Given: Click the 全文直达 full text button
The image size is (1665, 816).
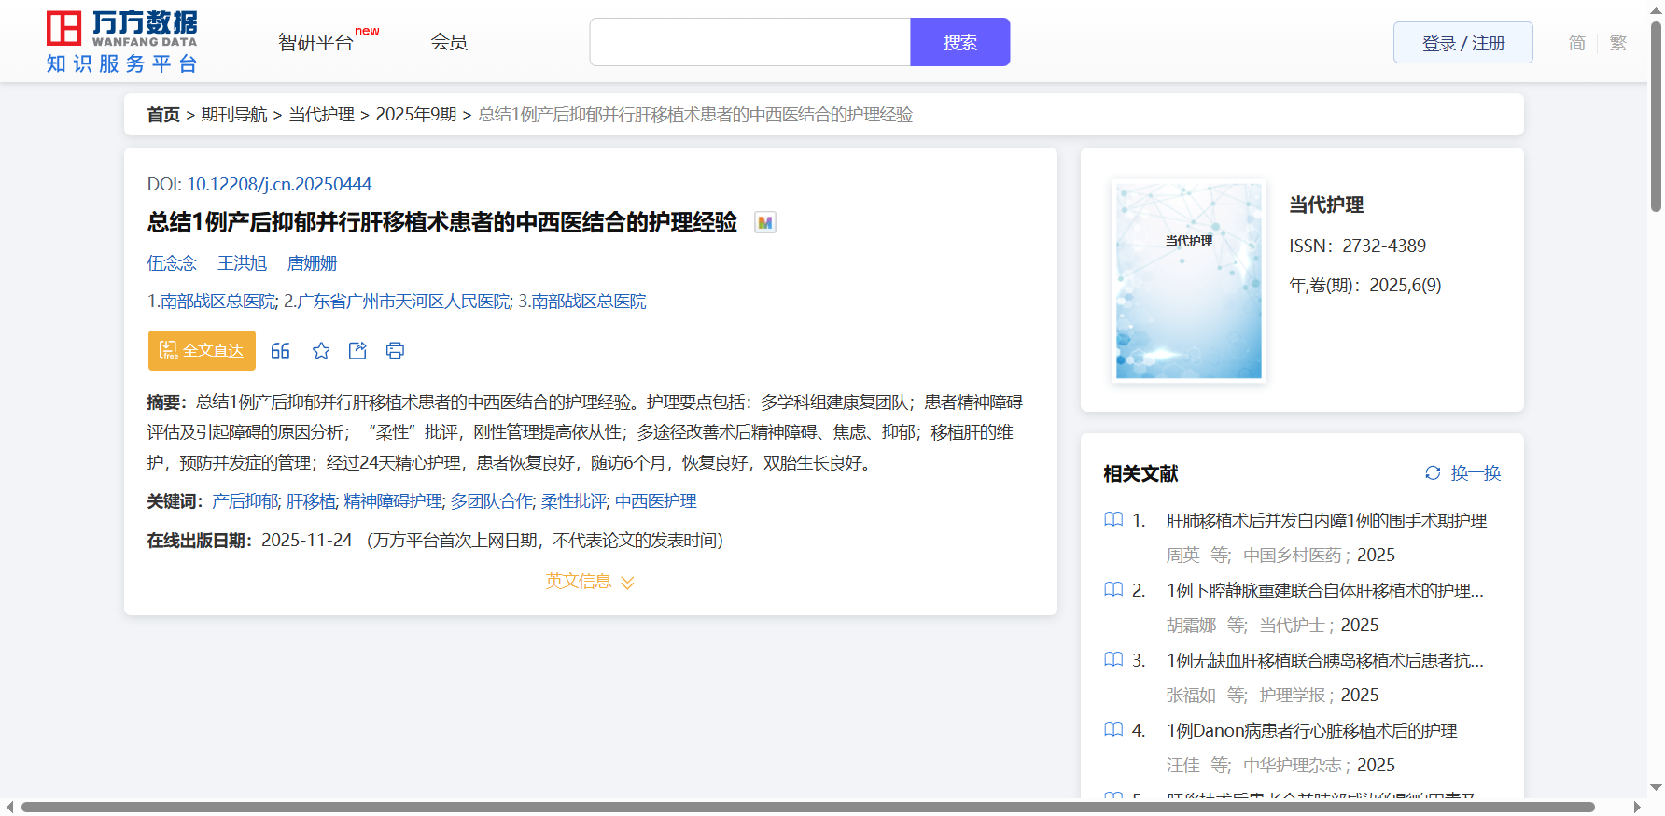Looking at the screenshot, I should (202, 350).
